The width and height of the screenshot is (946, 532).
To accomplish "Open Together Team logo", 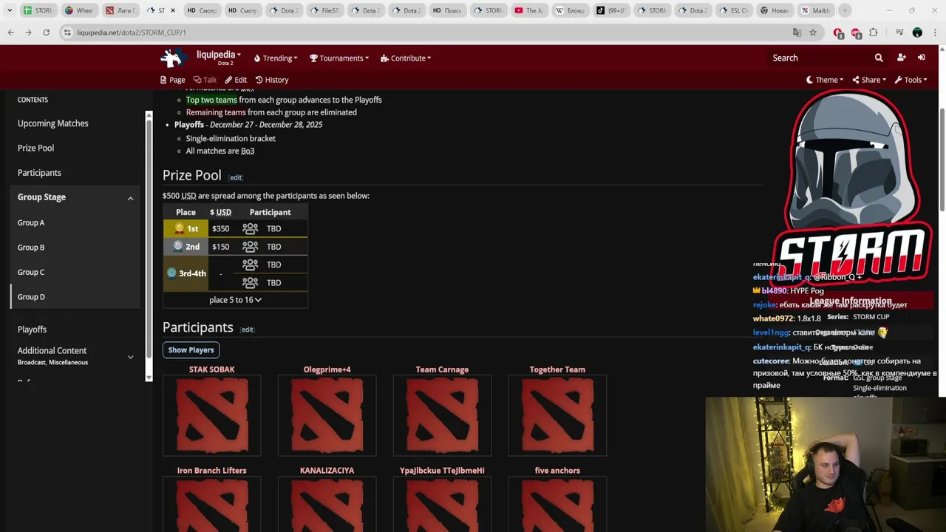I will click(557, 415).
